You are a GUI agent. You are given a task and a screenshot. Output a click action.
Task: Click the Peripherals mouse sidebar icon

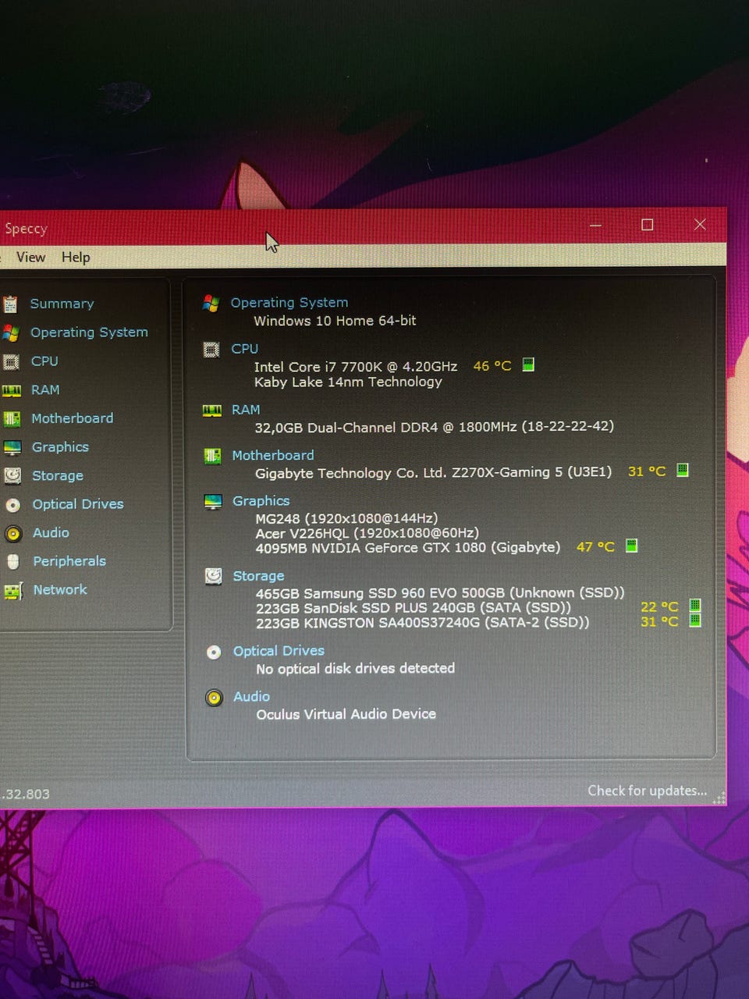(13, 562)
